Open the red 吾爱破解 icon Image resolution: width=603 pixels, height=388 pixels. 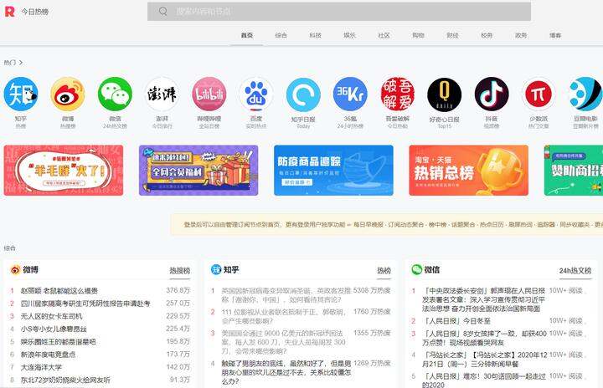pos(398,94)
